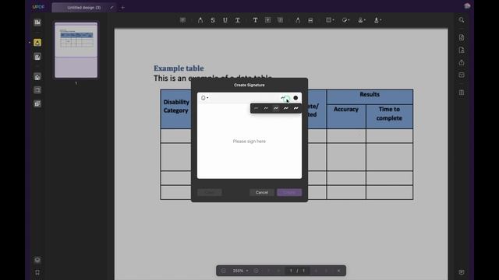
Task: Open the search icon at top right
Action: 462,20
